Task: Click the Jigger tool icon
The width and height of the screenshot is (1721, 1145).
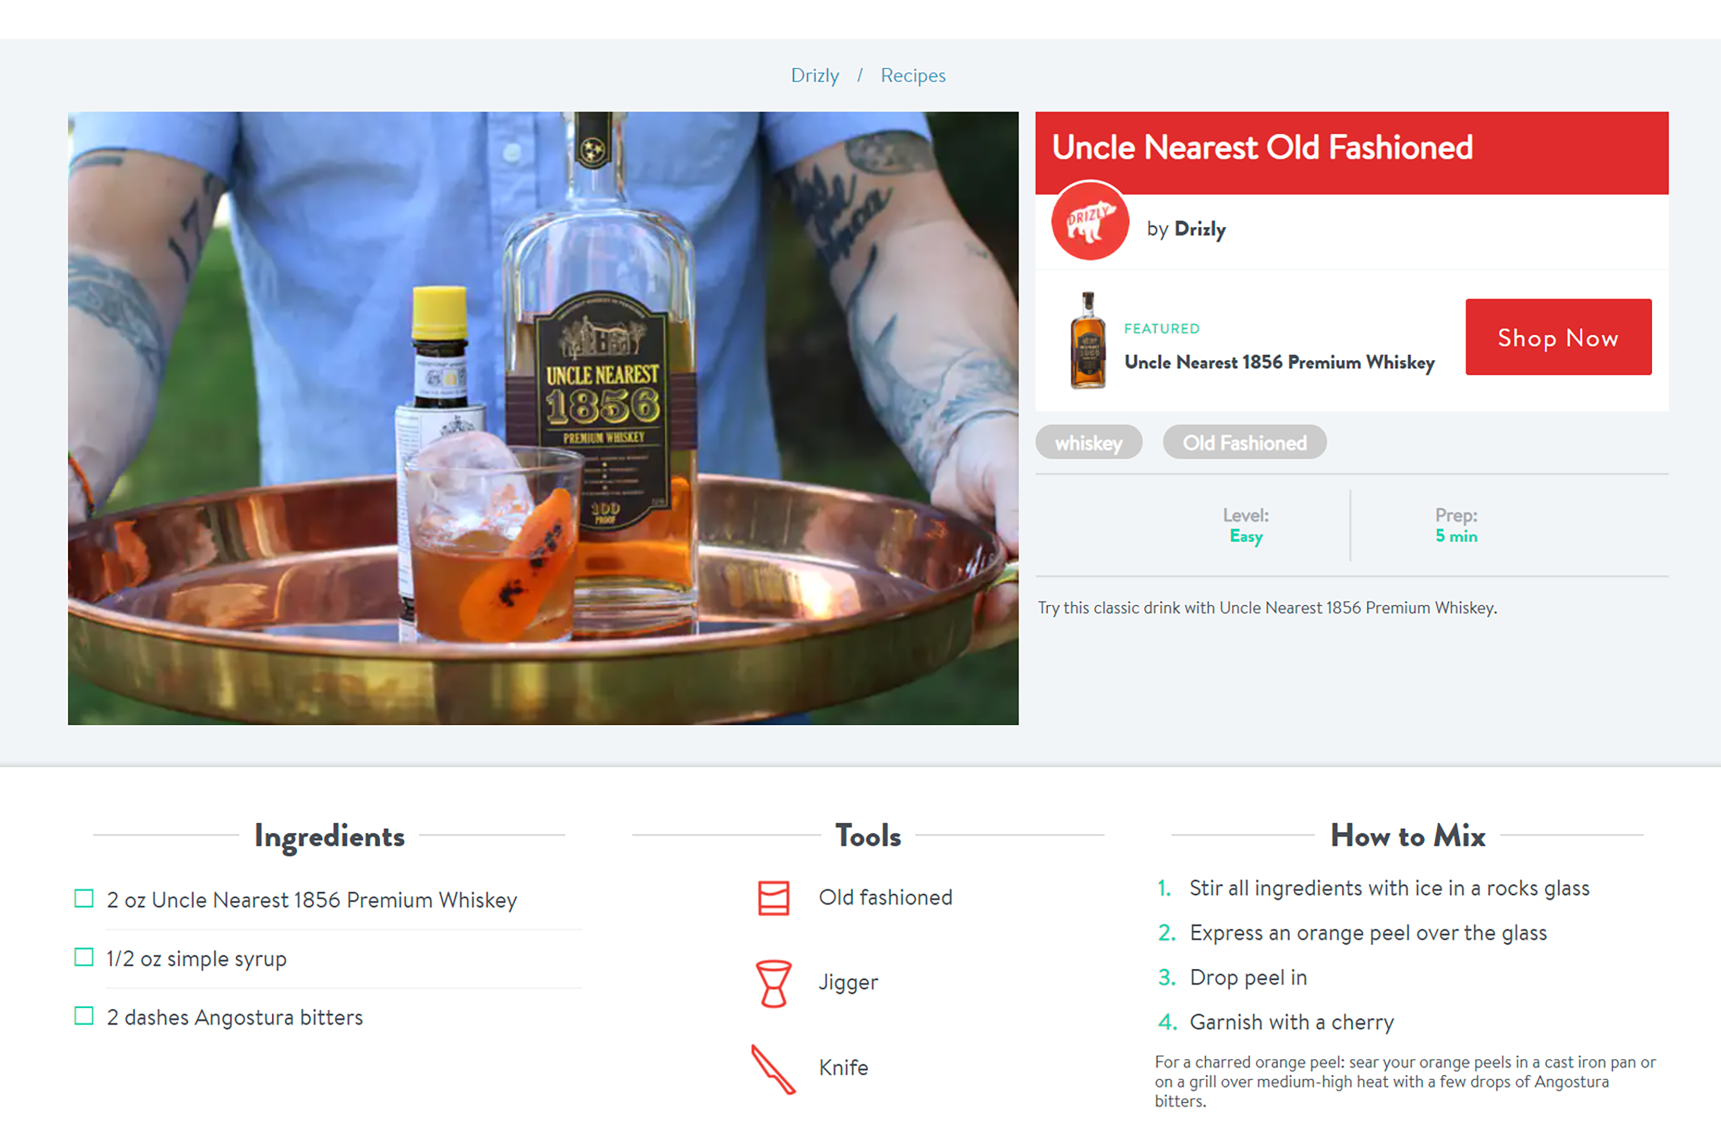Action: [x=773, y=983]
